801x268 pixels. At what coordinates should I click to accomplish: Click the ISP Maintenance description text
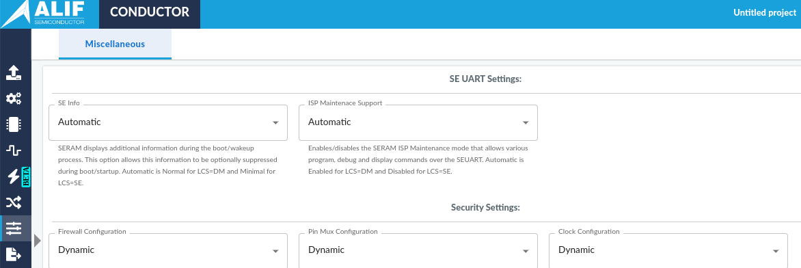pyautogui.click(x=418, y=159)
